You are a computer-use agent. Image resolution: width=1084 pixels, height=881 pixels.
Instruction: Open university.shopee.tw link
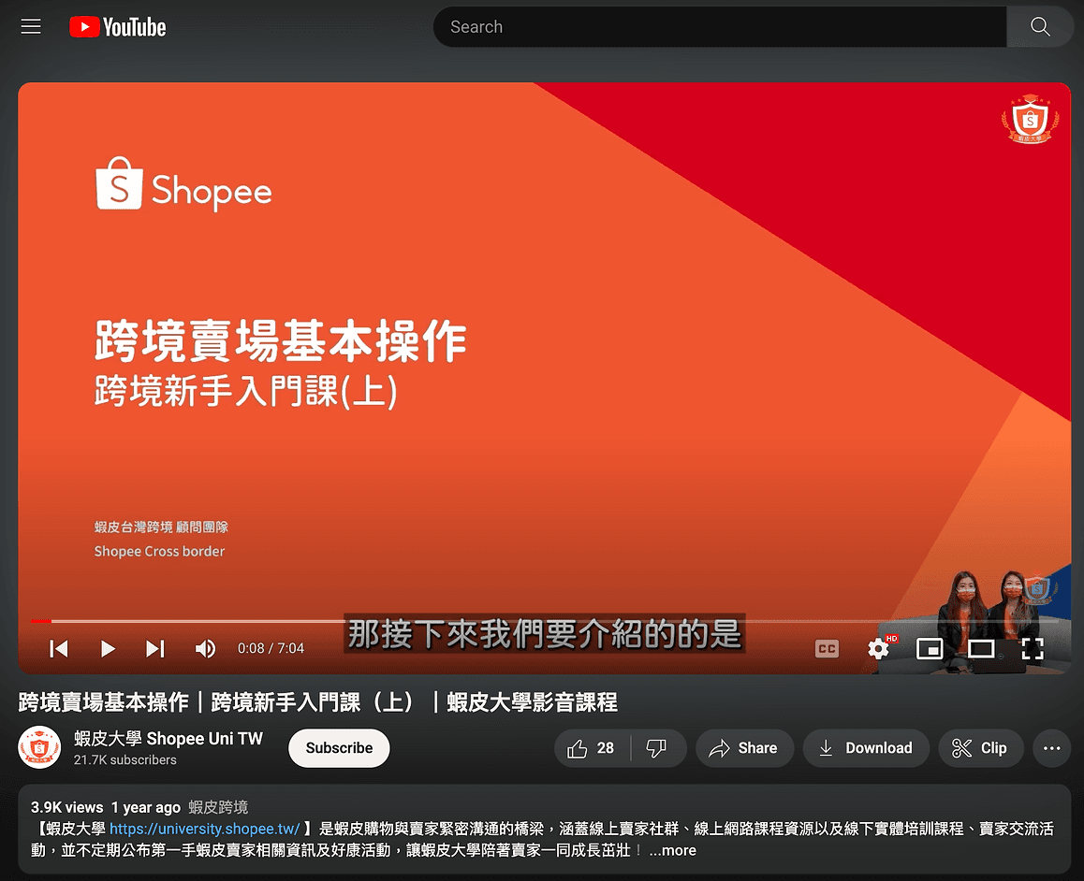coord(205,829)
